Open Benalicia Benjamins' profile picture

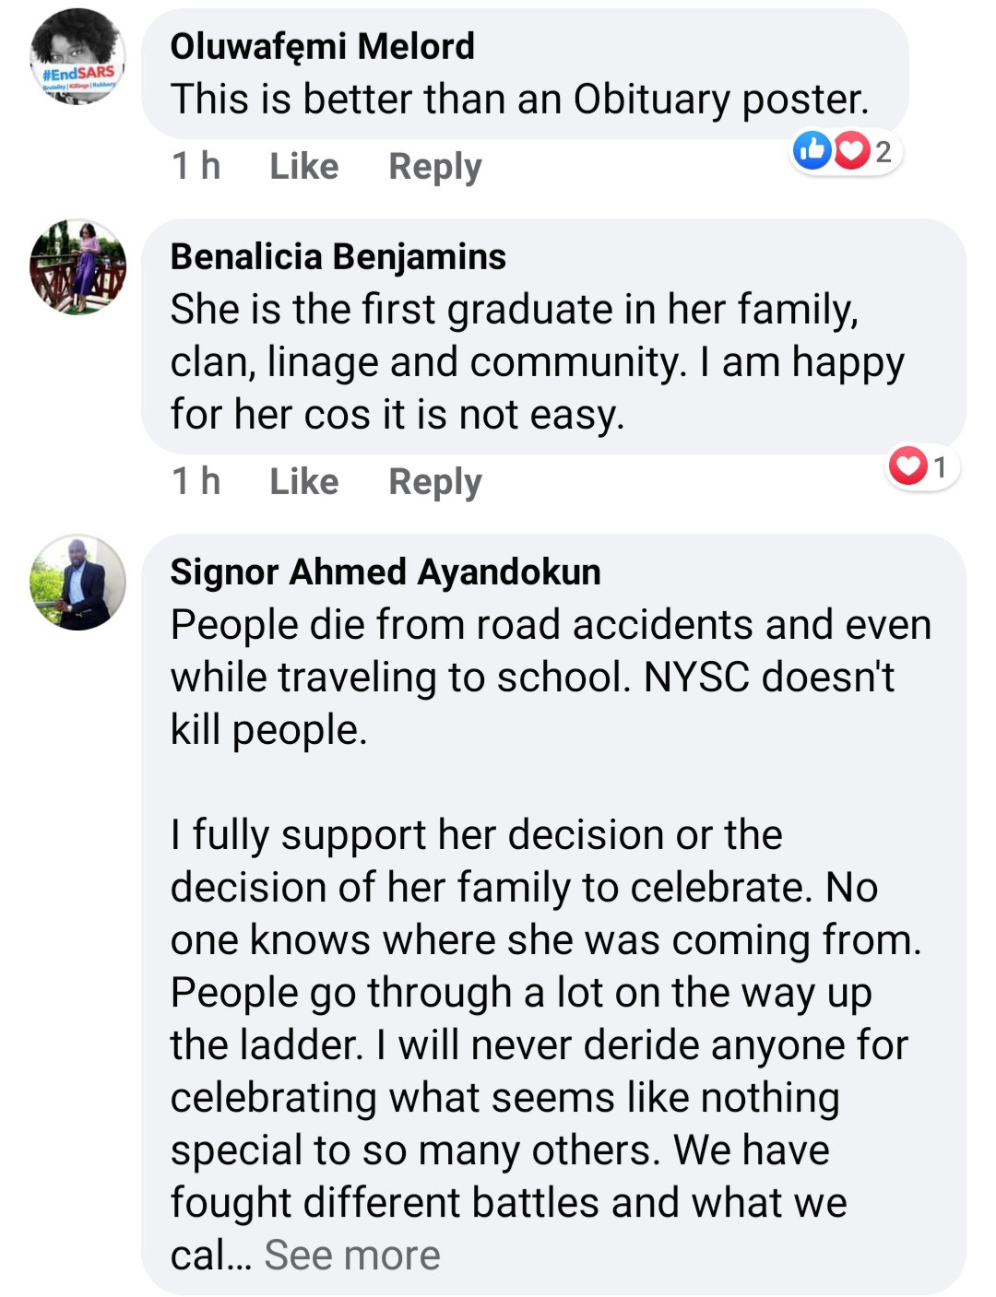tap(77, 267)
